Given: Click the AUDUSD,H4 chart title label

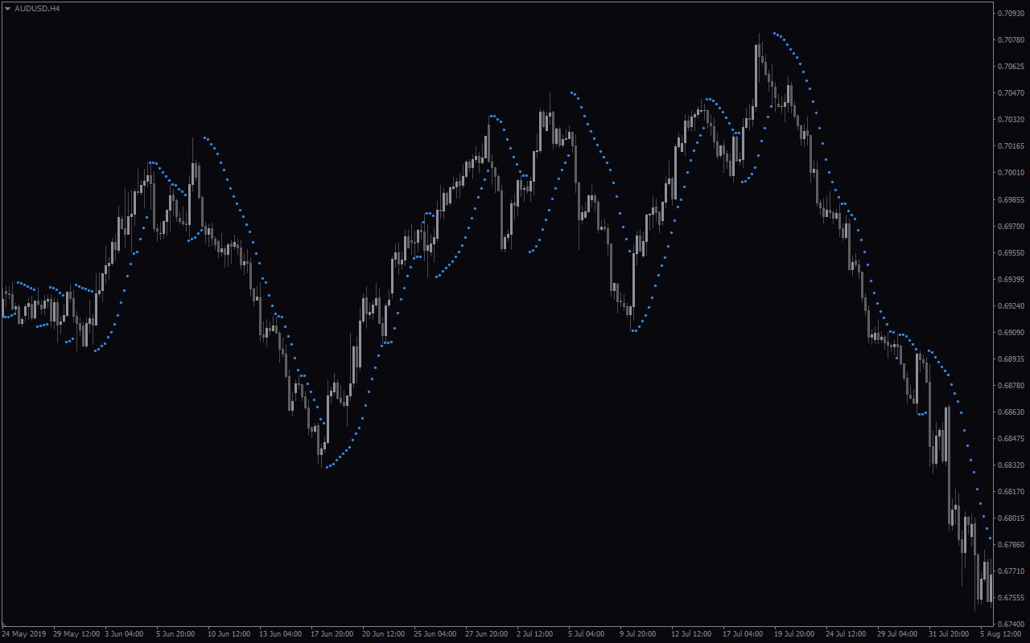Looking at the screenshot, I should [37, 8].
